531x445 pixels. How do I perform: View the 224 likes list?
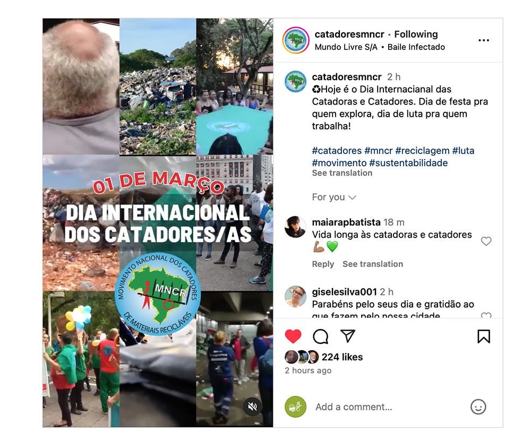pyautogui.click(x=342, y=357)
